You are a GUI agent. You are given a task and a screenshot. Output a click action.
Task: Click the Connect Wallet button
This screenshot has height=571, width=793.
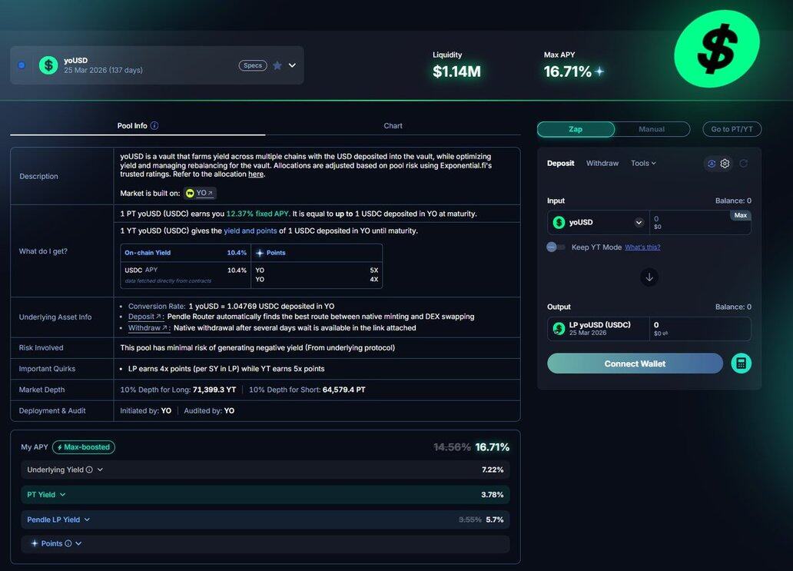coord(635,364)
